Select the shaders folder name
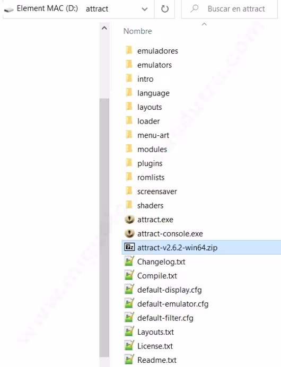This screenshot has height=367, width=281. (x=150, y=205)
